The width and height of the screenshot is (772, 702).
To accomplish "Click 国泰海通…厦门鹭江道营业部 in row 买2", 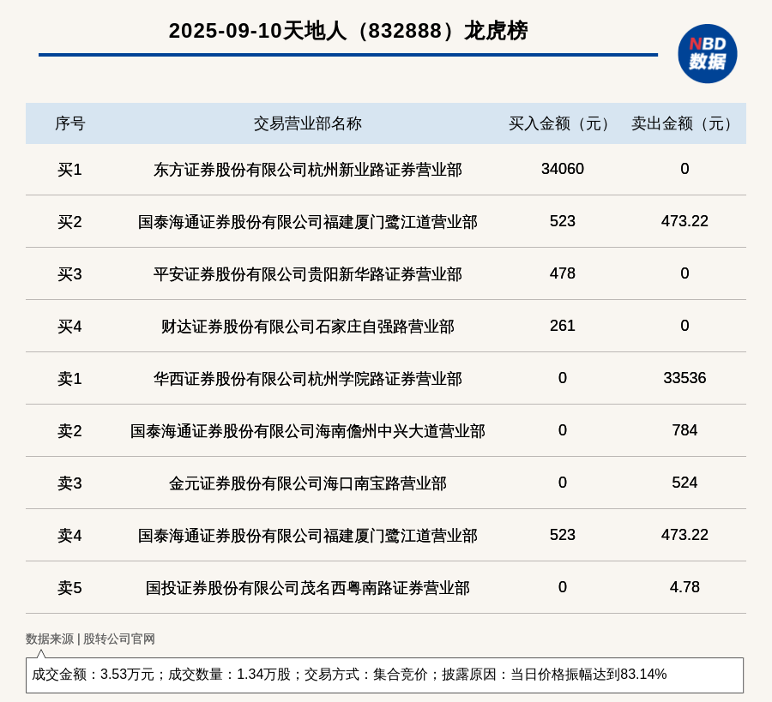I will (308, 222).
